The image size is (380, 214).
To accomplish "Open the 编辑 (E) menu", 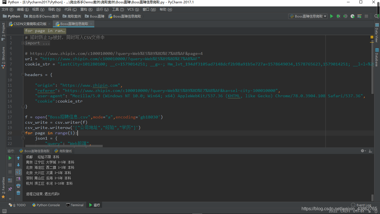I will (x=22, y=9).
